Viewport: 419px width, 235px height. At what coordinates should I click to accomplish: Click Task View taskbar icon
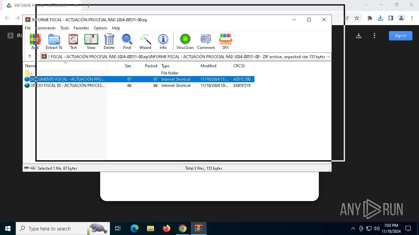pos(118,228)
